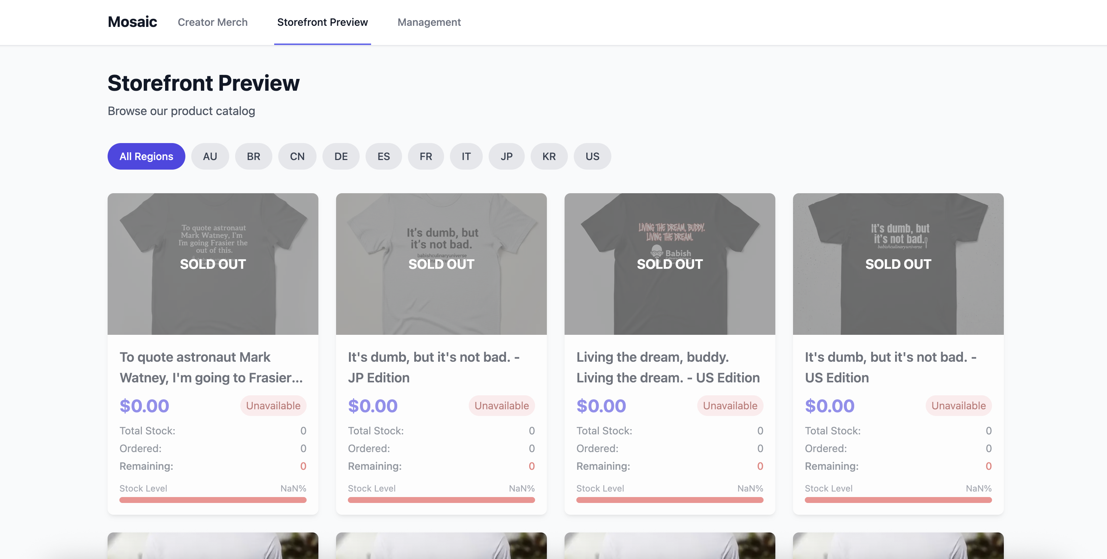The image size is (1107, 559).
Task: Open the Creator Merch tab
Action: [x=212, y=22]
